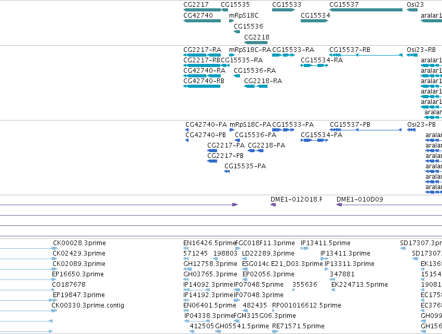Select the CG2218 gene bar
Screen dimensions: 442x334
coord(256,43)
